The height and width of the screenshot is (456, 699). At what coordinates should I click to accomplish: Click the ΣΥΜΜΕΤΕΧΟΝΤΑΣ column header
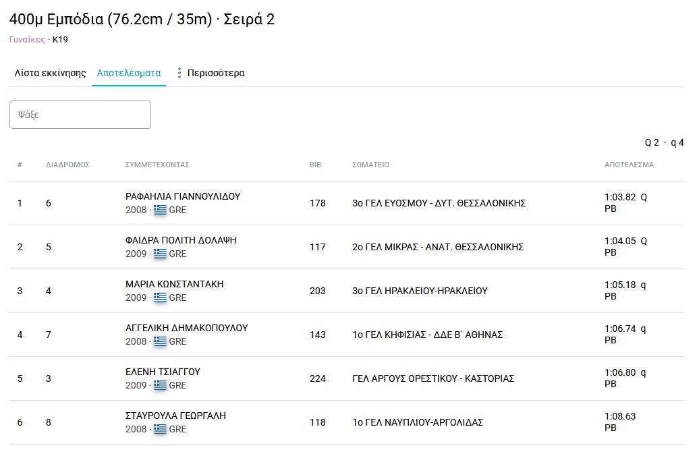[x=157, y=165]
